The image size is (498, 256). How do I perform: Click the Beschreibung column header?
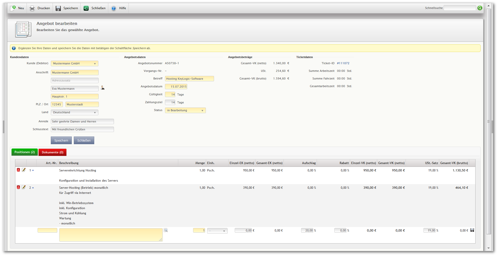click(118, 163)
